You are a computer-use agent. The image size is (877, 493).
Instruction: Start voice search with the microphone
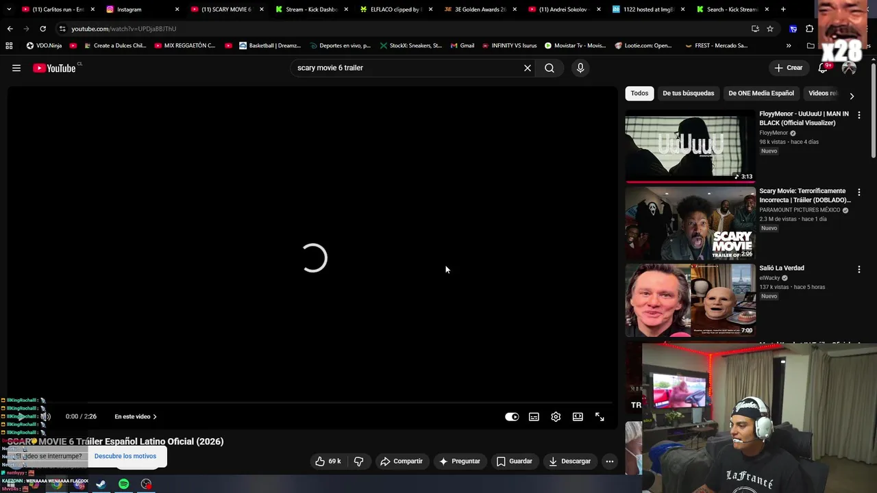point(580,68)
